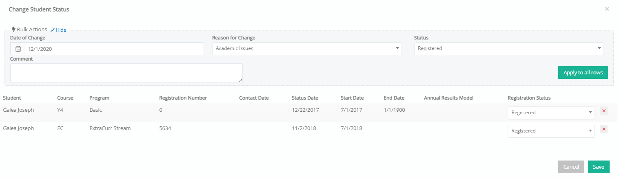
Task: Select the ExtraCurr Stream program cell
Action: (x=110, y=128)
